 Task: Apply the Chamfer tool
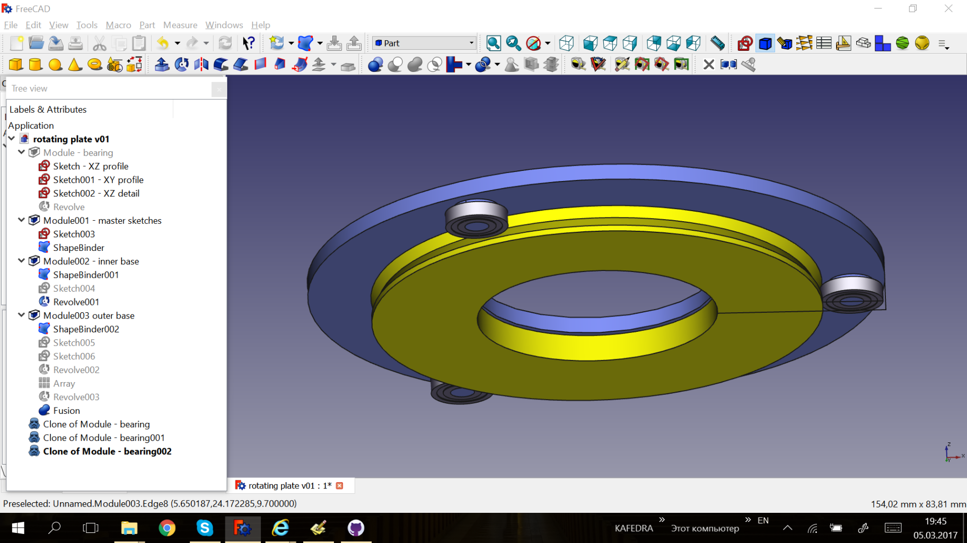[240, 65]
